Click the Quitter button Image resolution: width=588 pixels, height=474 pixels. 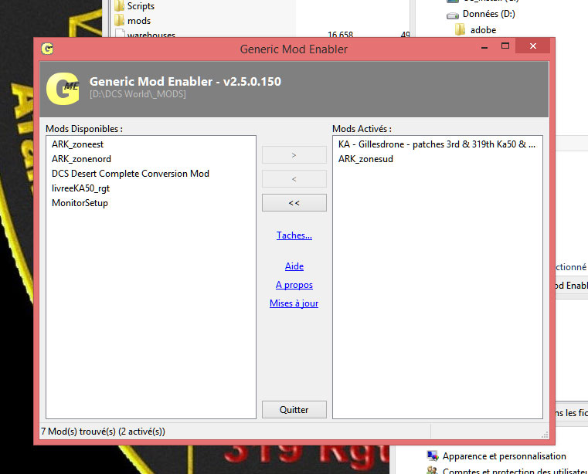(x=294, y=410)
